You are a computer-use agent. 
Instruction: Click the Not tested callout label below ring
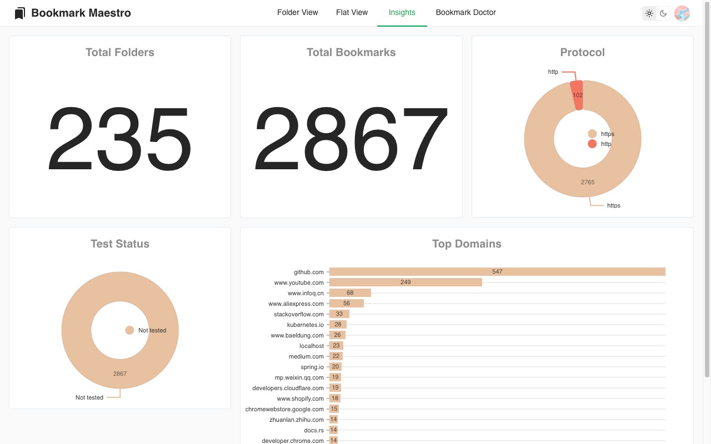tap(89, 397)
